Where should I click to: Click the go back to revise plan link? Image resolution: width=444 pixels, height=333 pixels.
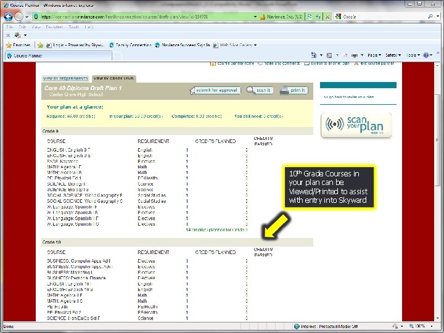[x=349, y=97]
